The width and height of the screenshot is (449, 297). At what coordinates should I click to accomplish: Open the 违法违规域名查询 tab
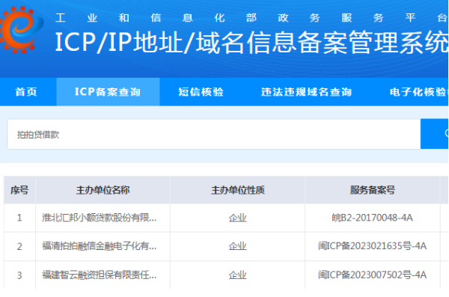(306, 92)
